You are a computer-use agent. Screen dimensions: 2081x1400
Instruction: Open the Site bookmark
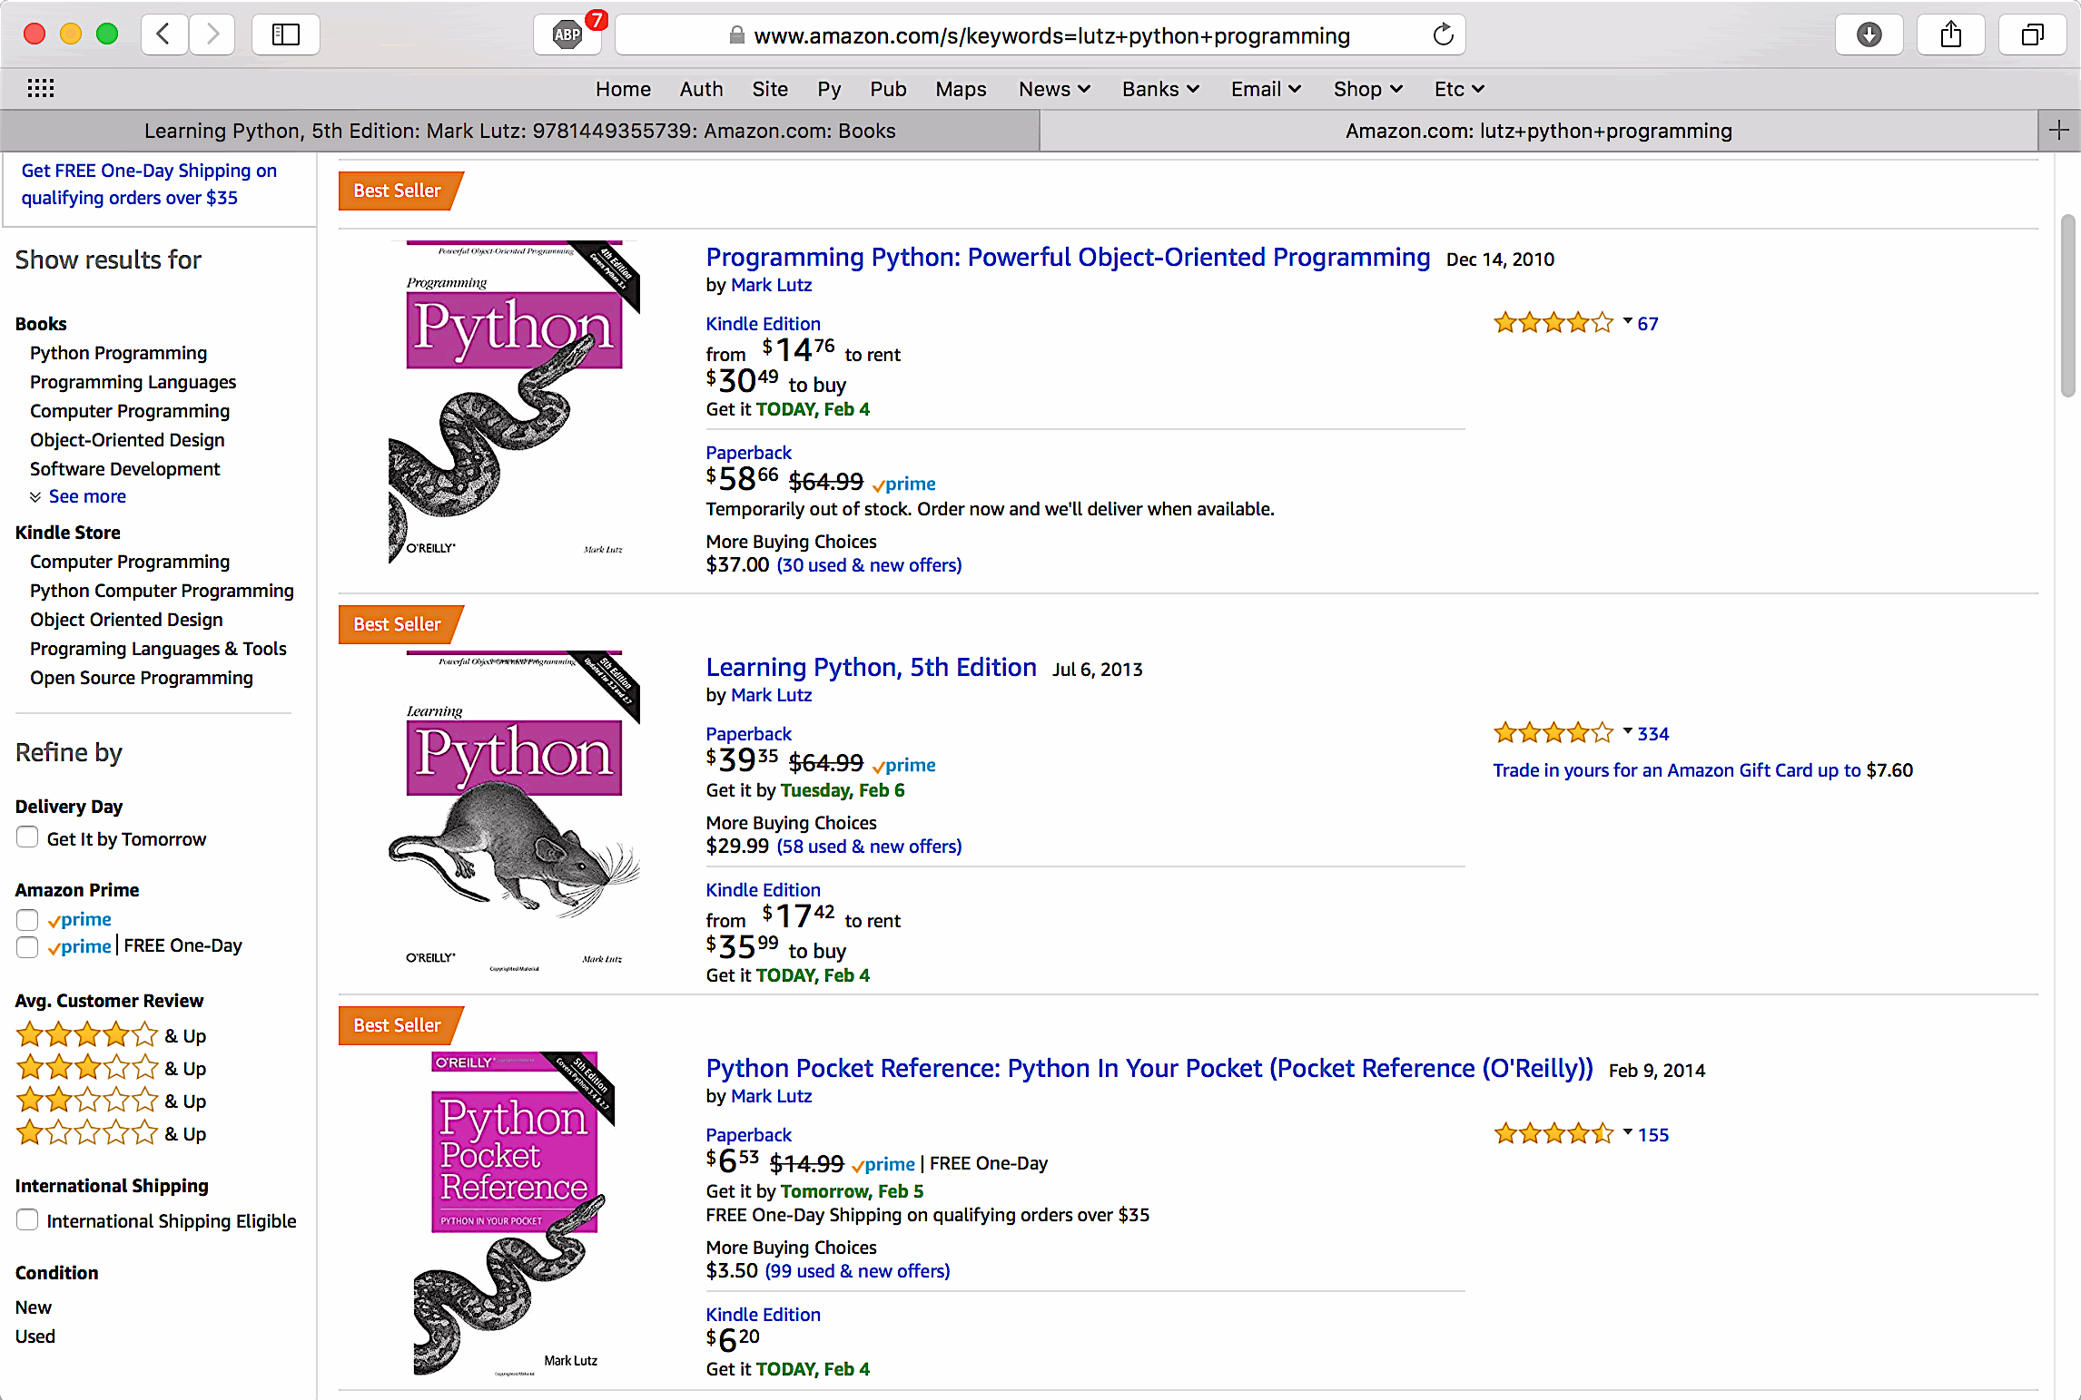pos(769,89)
